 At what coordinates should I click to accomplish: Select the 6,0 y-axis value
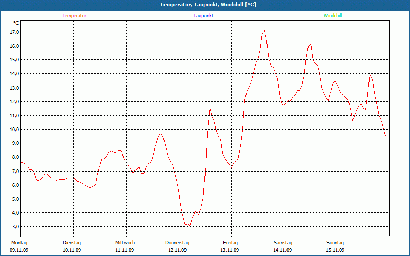point(15,185)
